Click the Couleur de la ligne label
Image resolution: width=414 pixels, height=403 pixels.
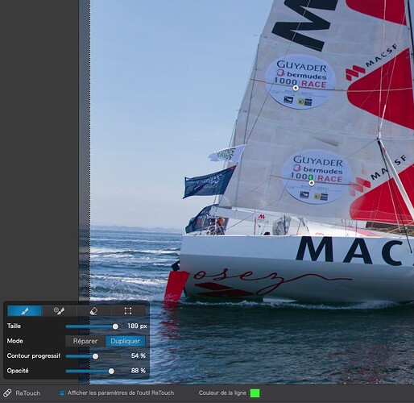point(222,393)
